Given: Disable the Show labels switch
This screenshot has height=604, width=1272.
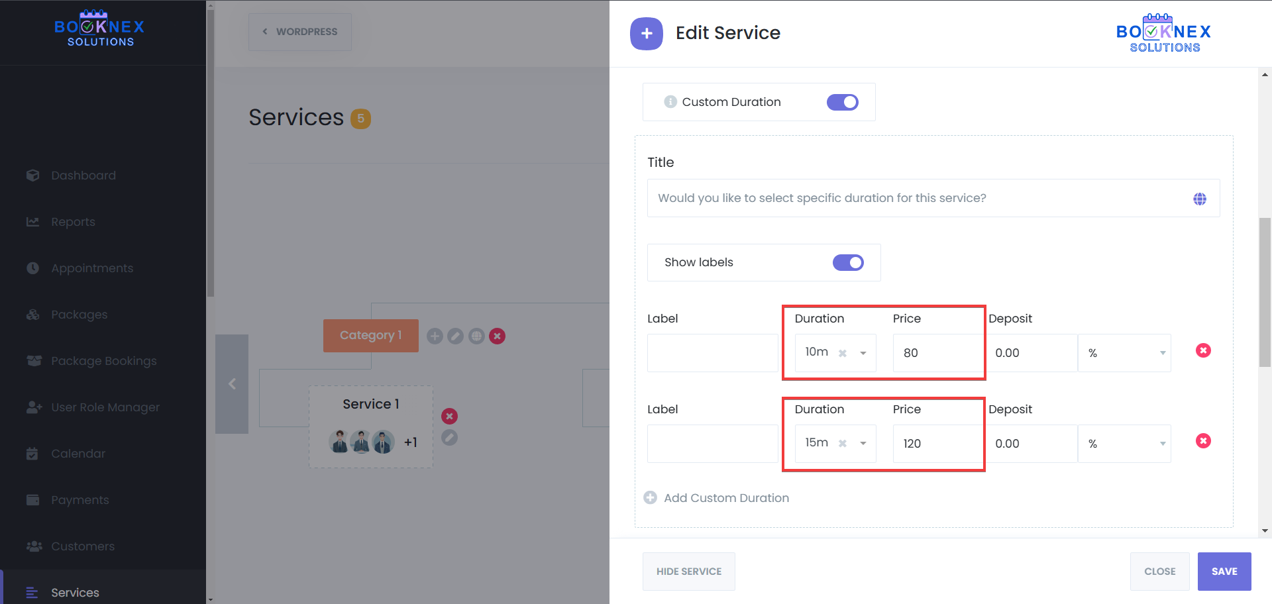Looking at the screenshot, I should [x=848, y=262].
